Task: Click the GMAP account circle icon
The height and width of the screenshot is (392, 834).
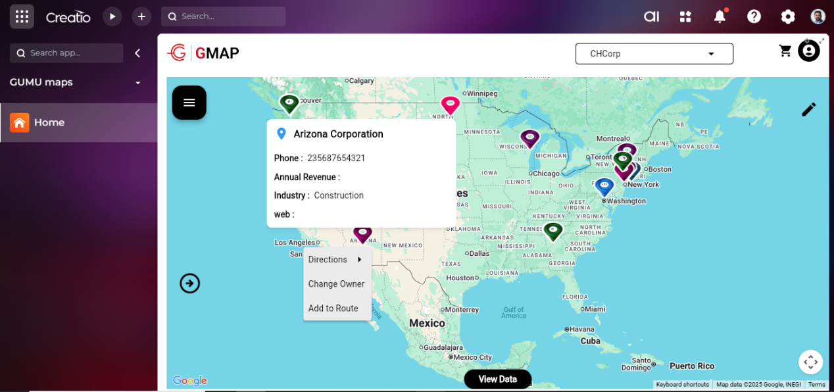Action: tap(809, 51)
